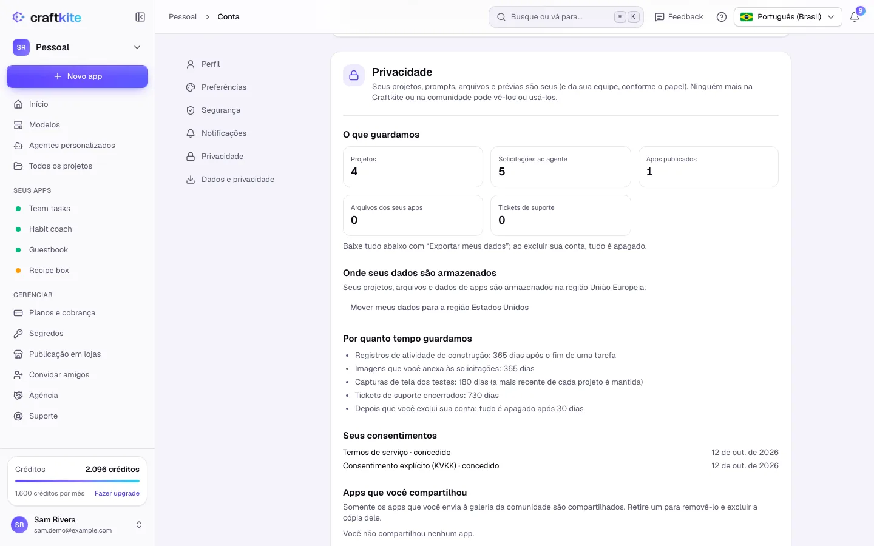Click the Perfil person icon
This screenshot has height=546, width=874.
point(191,64)
